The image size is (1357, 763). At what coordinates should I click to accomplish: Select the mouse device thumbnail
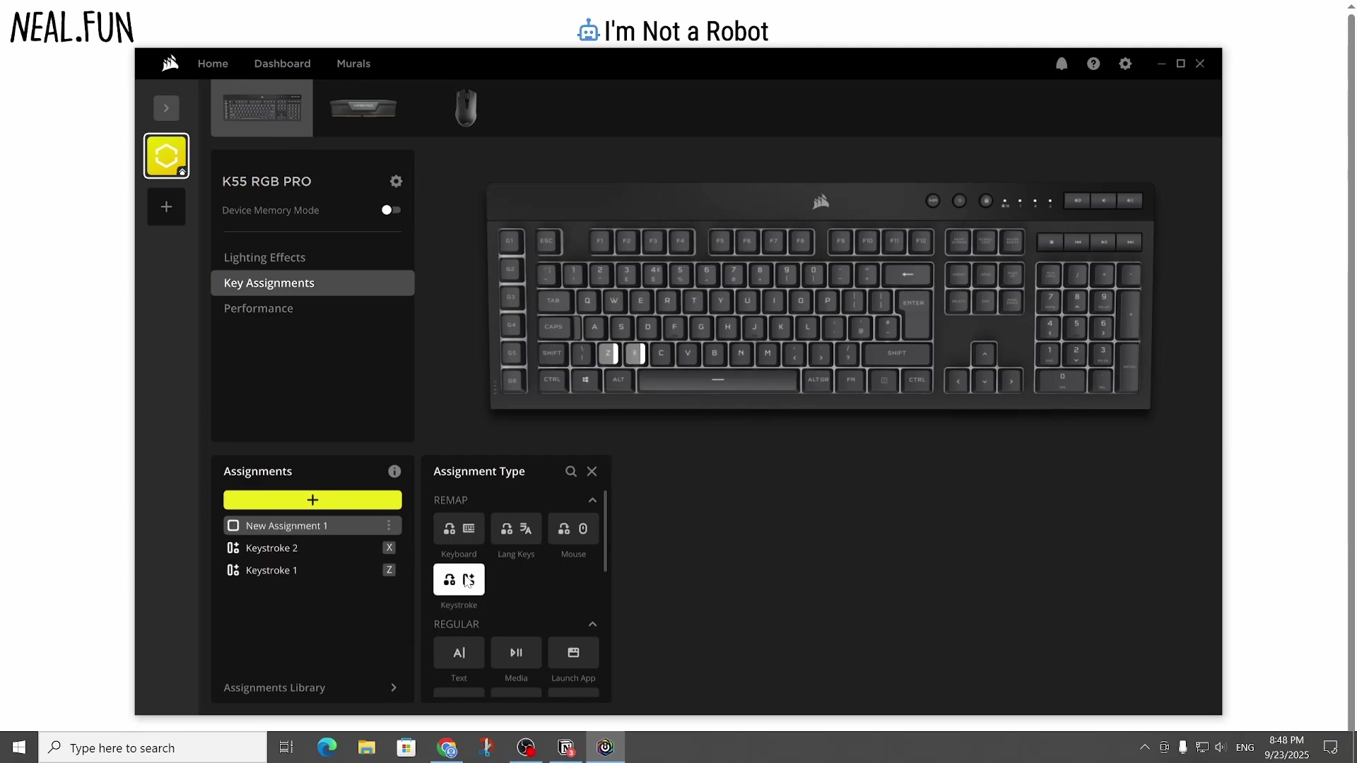click(466, 108)
